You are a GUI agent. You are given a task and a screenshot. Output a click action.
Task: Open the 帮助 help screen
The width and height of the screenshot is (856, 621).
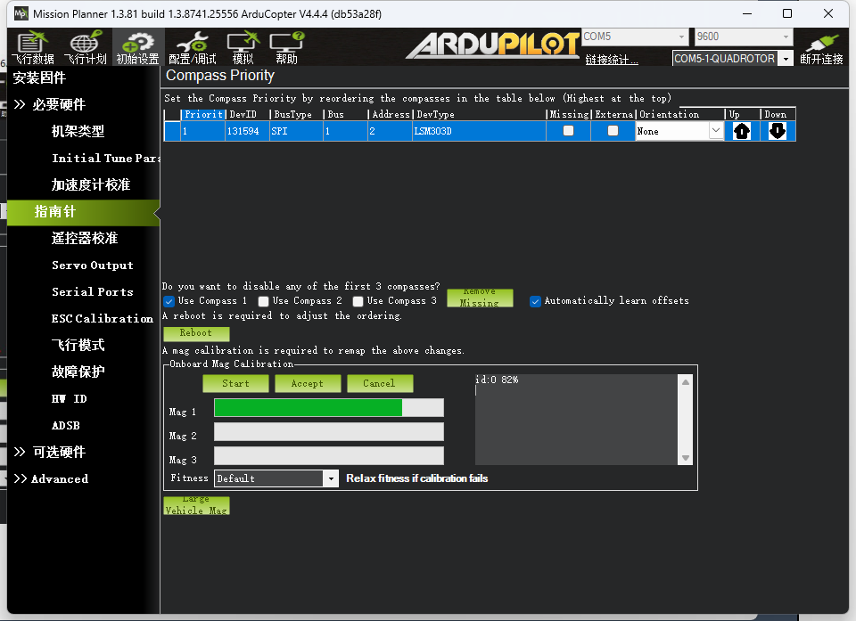click(286, 47)
